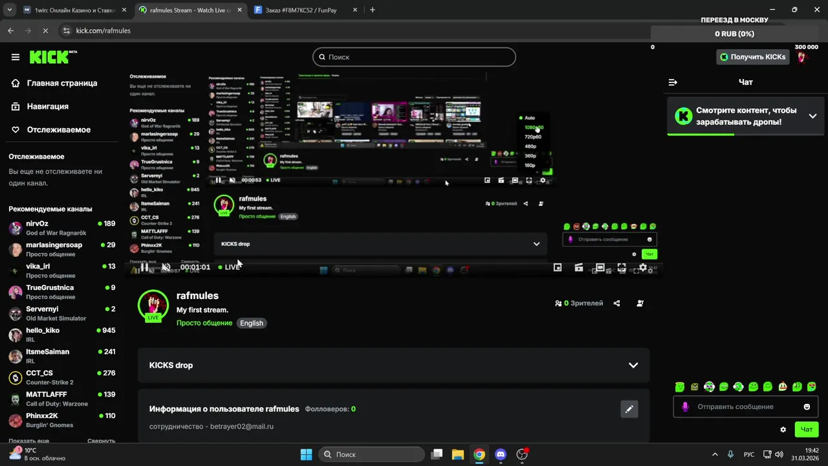Click the kick.com/rafmules address bar
Viewport: 828px width, 466px height.
click(x=103, y=30)
